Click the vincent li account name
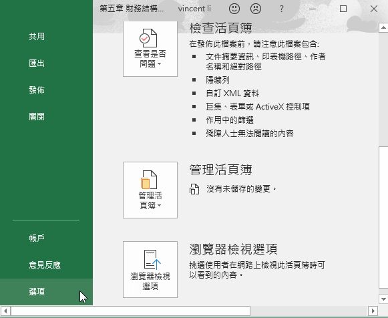 click(x=194, y=9)
